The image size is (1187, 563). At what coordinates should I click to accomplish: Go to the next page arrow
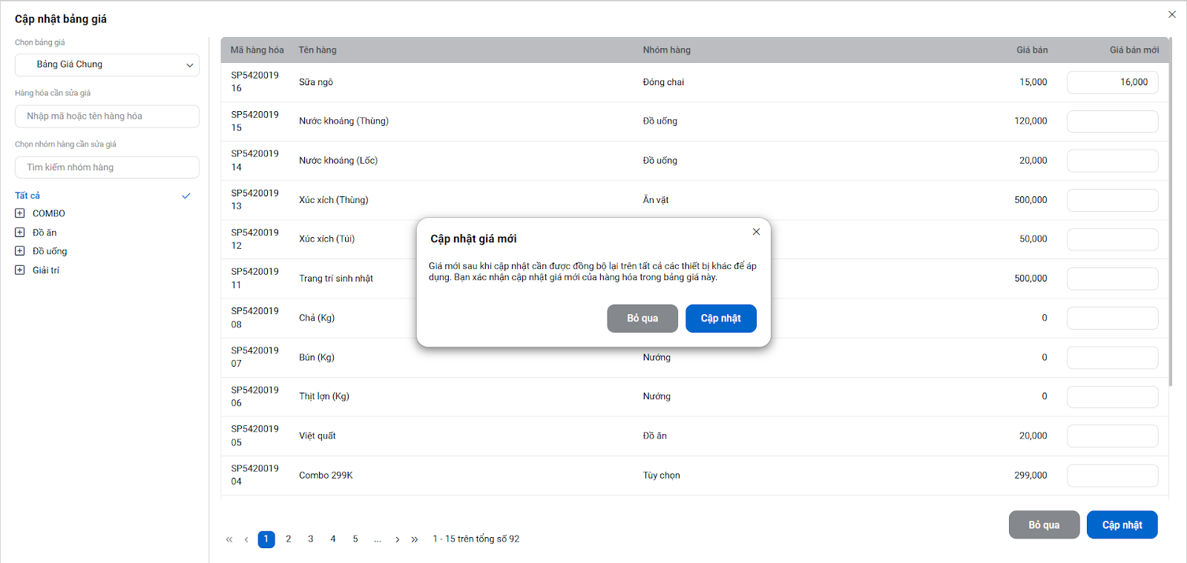(x=398, y=539)
